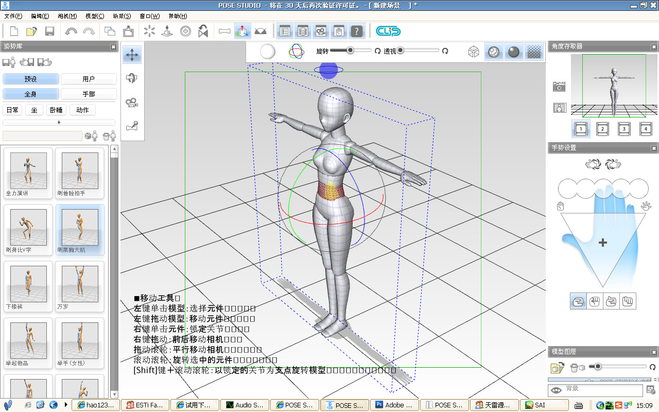
Task: Select the move tool in the viewport toolbar
Action: [132, 54]
